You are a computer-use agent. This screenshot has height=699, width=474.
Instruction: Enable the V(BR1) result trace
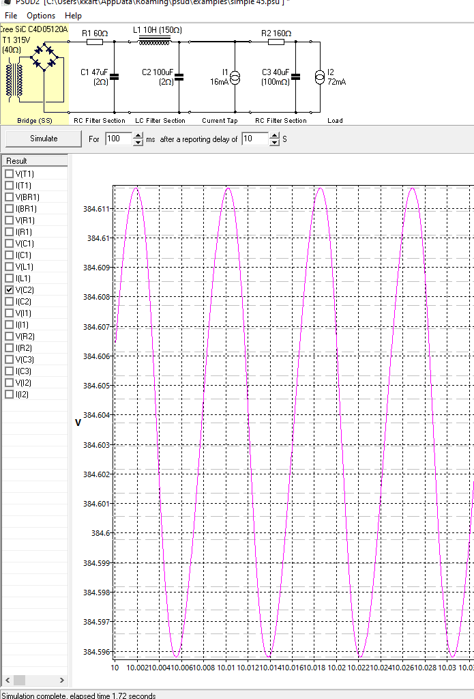(9, 197)
